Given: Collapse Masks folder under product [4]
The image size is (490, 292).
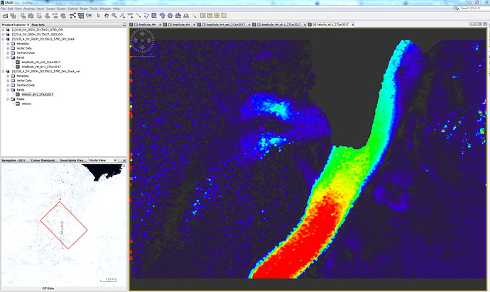Looking at the screenshot, I should pos(8,99).
